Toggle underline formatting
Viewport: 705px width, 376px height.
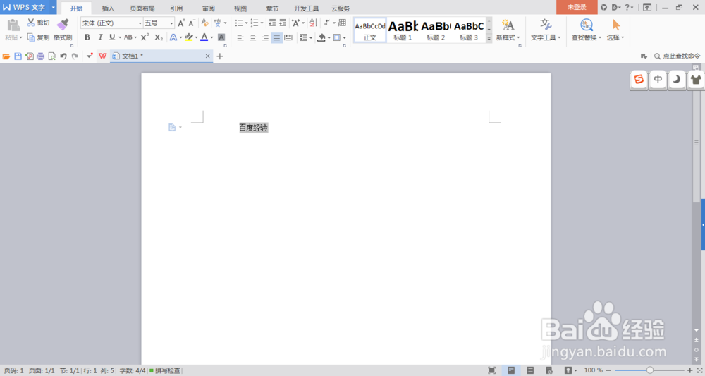tap(112, 37)
